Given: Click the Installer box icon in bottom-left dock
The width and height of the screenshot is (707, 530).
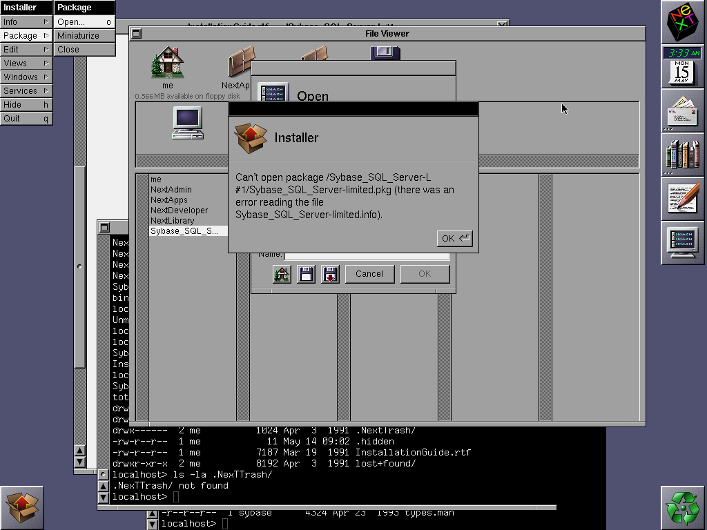Looking at the screenshot, I should click(x=23, y=507).
